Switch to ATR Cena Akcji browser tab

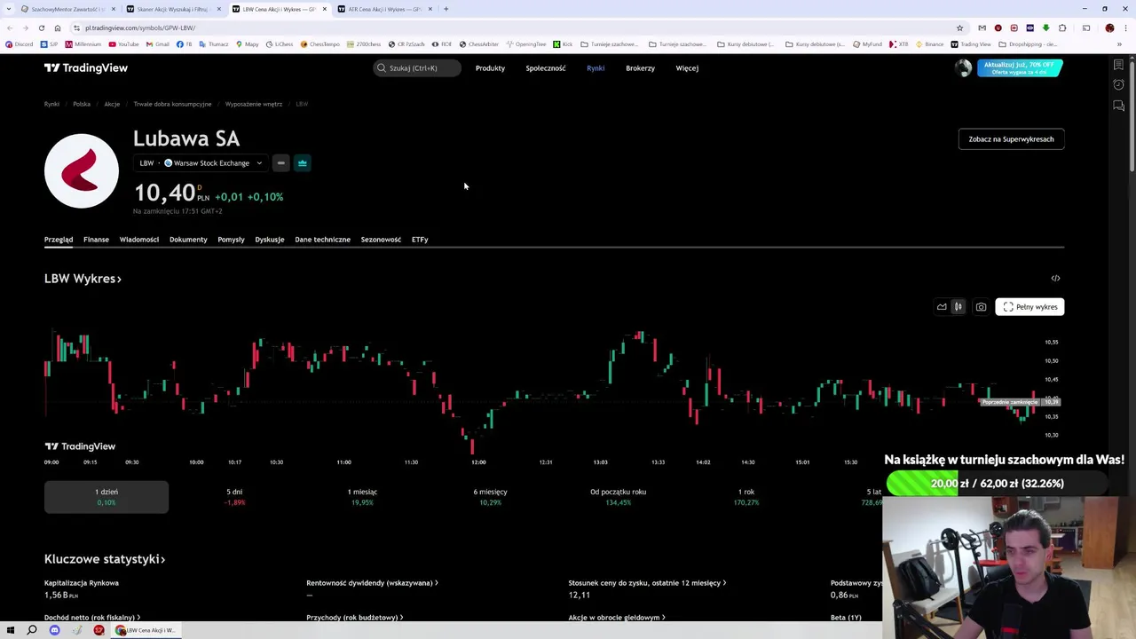[383, 9]
